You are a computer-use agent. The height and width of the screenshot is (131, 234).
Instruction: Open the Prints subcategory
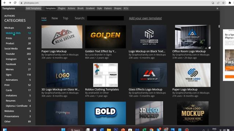[x=18, y=38]
